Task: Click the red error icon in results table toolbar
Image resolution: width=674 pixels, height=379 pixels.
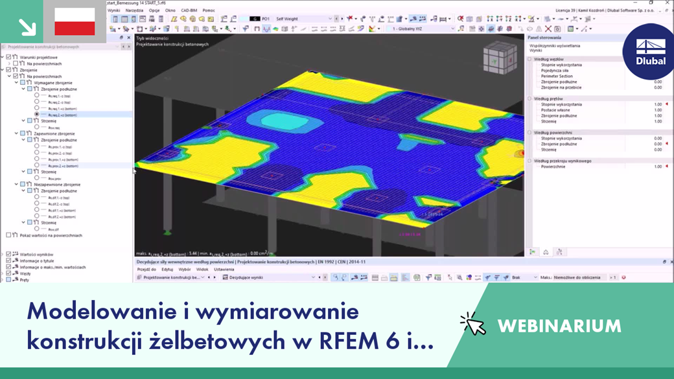Action: (x=623, y=277)
